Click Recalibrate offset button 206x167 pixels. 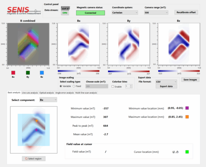click(186, 12)
